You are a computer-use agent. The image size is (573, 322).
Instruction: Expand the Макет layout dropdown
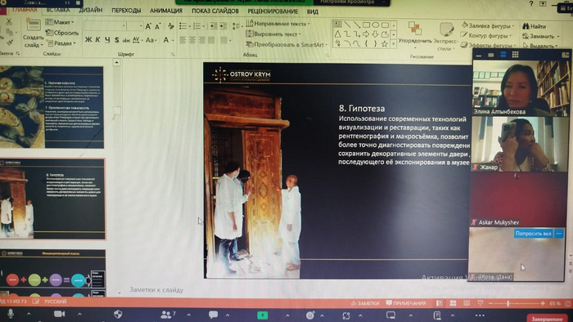point(60,22)
